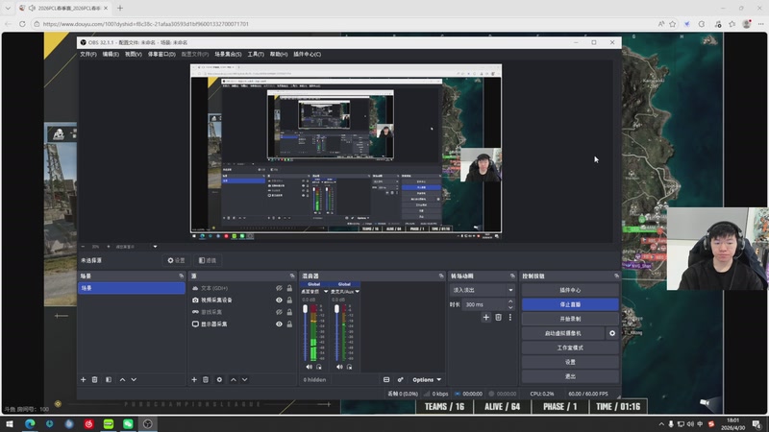The image size is (769, 432).
Task: Lock the 显示器采集 source
Action: click(289, 324)
